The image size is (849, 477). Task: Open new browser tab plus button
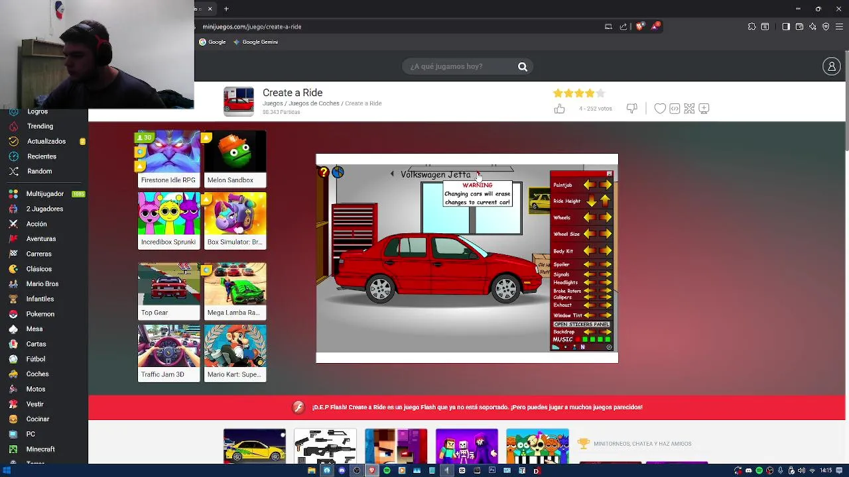(x=226, y=9)
